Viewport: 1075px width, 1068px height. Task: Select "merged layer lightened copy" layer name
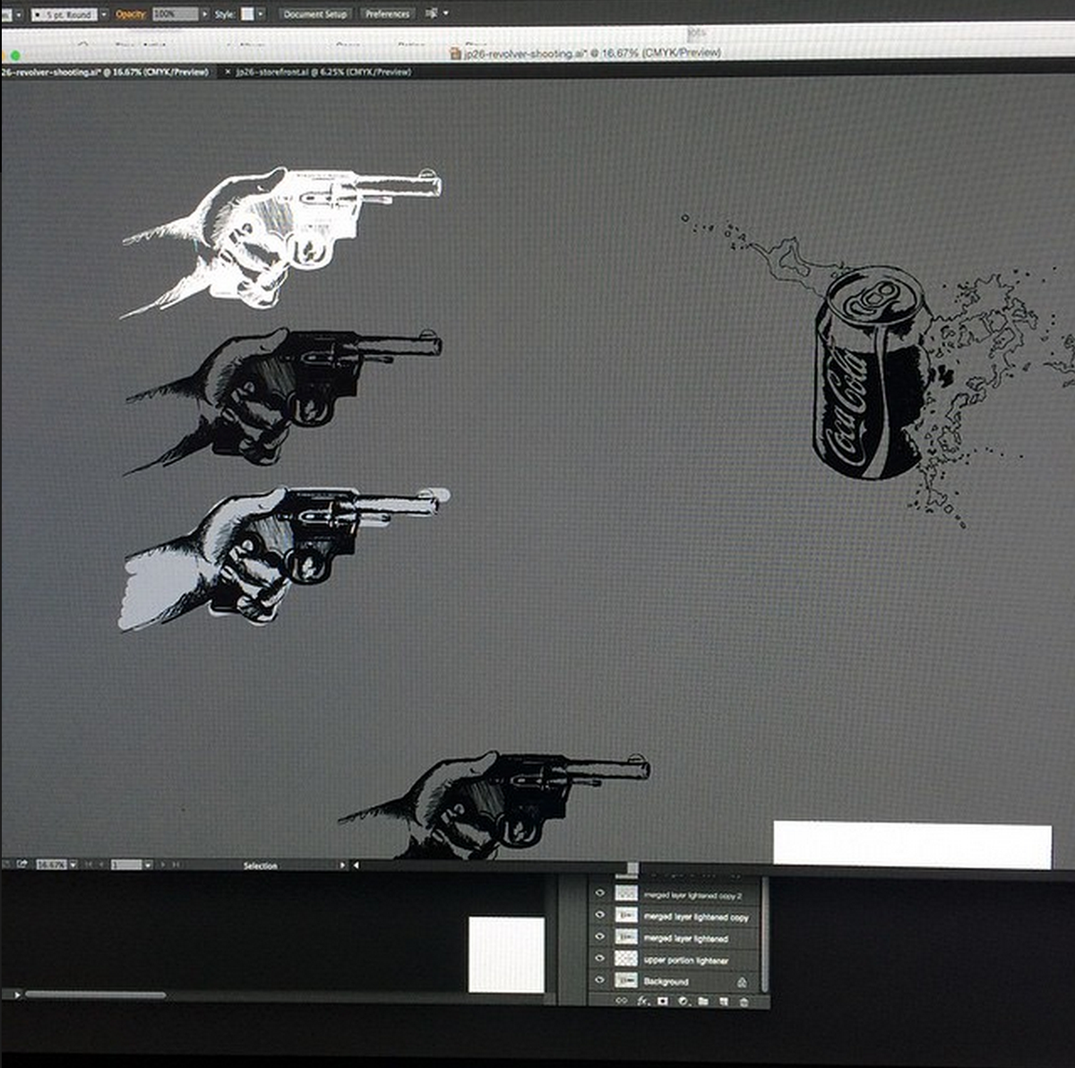pyautogui.click(x=696, y=917)
